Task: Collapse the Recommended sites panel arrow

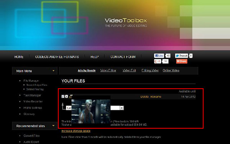Action: [x=53, y=126]
